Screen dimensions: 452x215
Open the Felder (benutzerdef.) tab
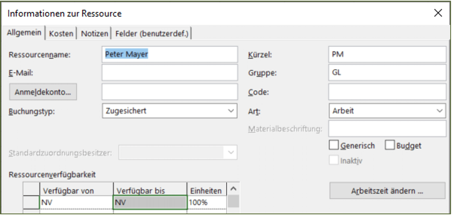click(x=152, y=33)
